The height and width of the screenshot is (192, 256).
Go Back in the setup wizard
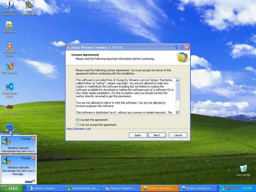[x=138, y=135]
